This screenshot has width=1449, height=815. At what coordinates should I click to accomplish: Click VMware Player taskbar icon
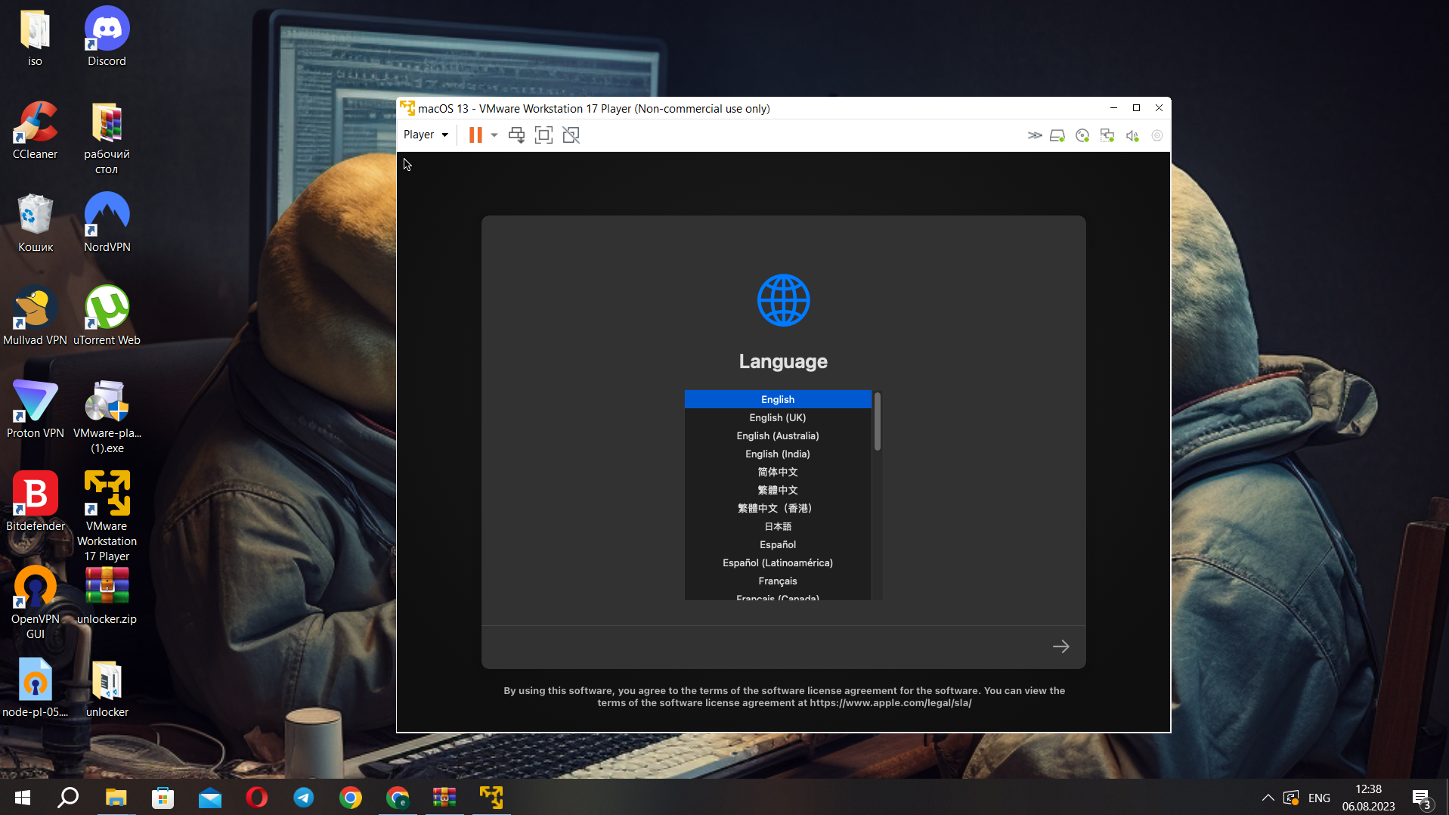(x=491, y=798)
